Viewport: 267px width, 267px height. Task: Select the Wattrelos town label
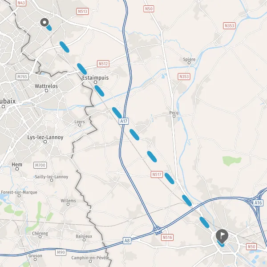coord(46,86)
